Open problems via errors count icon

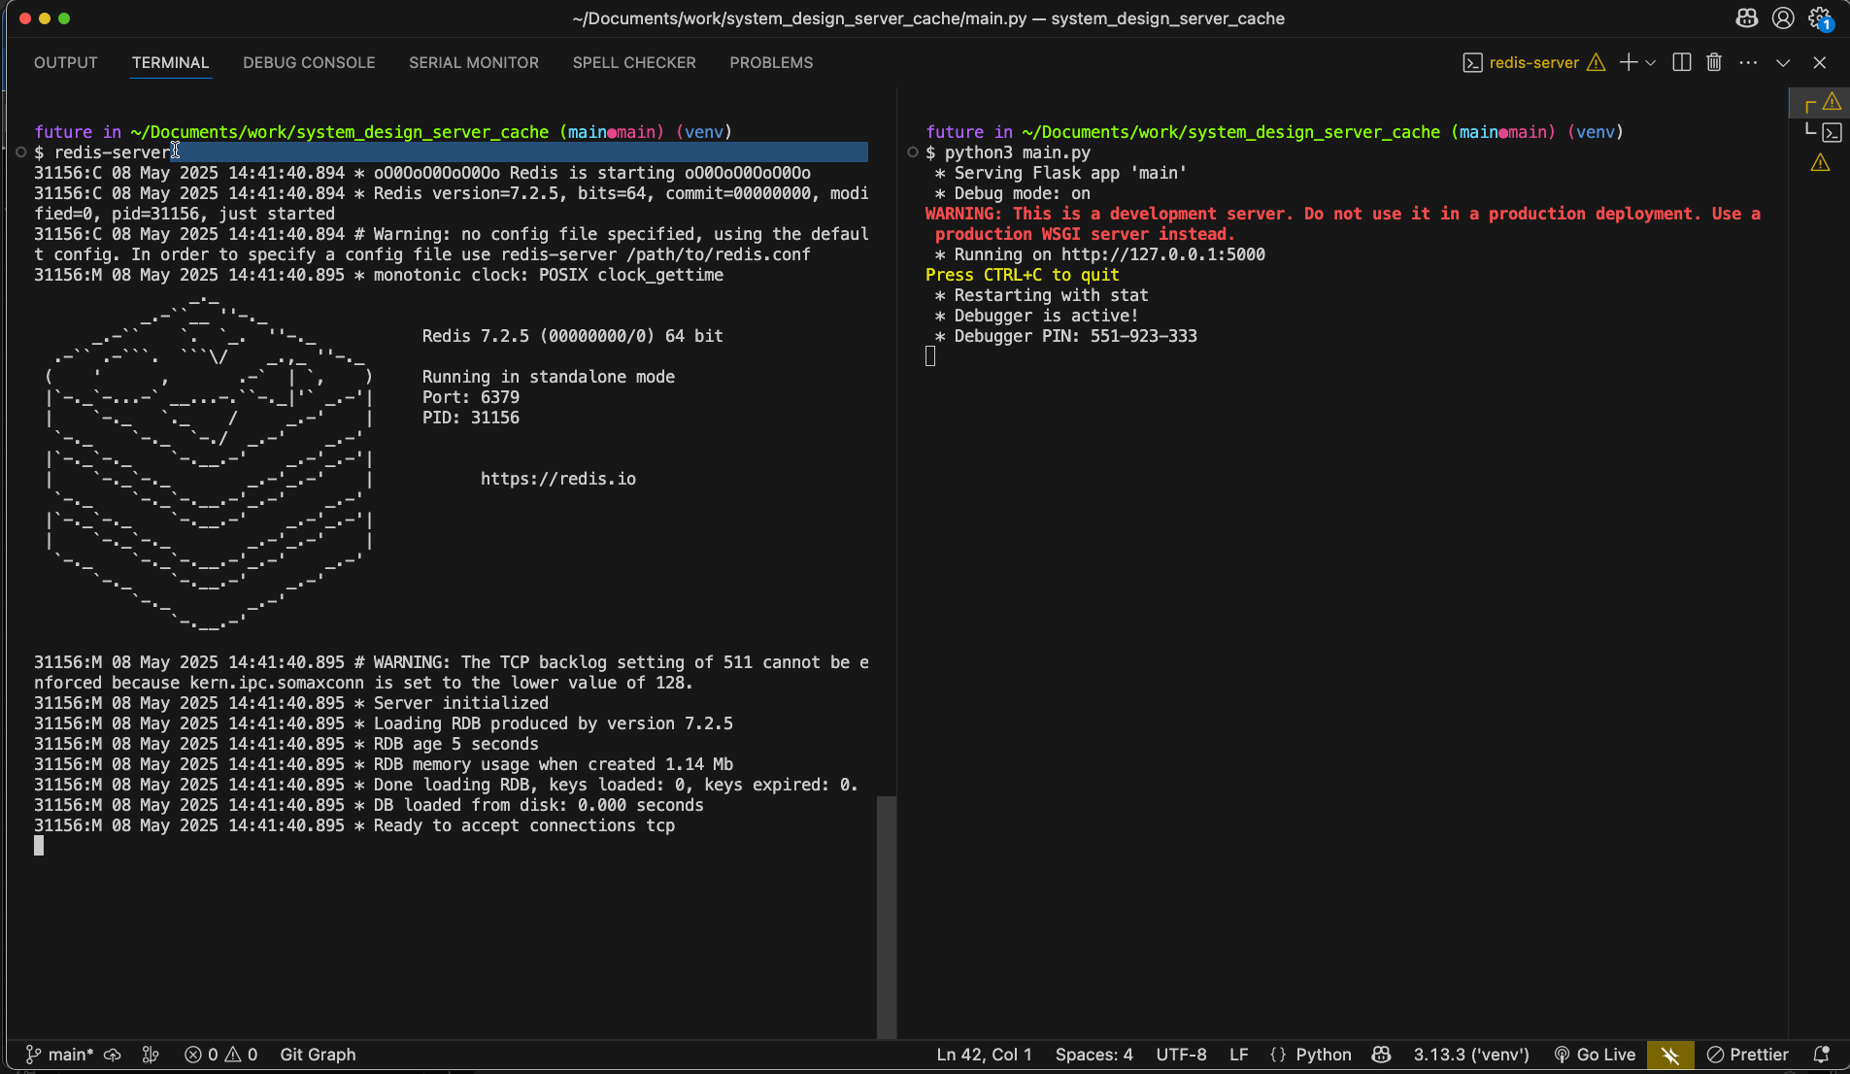201,1055
